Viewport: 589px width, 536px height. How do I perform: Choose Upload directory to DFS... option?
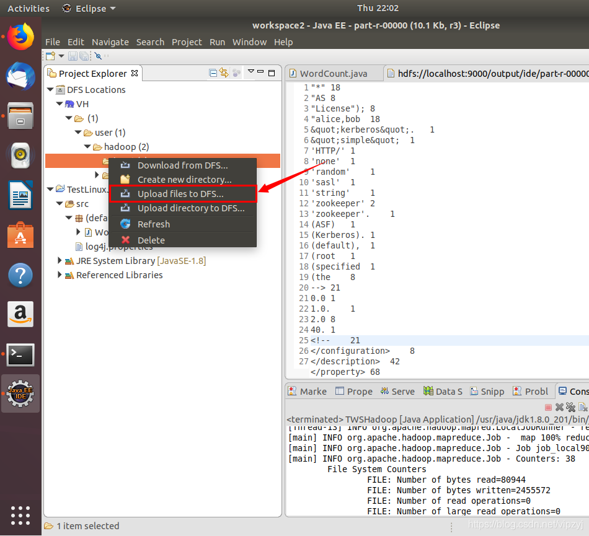click(x=182, y=208)
